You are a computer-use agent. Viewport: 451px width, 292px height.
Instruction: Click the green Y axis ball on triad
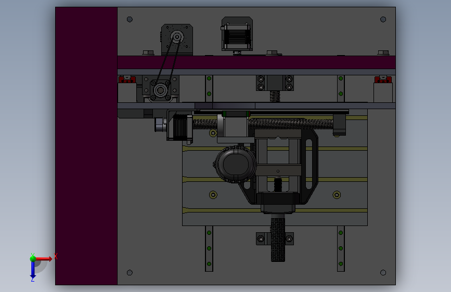point(33,258)
